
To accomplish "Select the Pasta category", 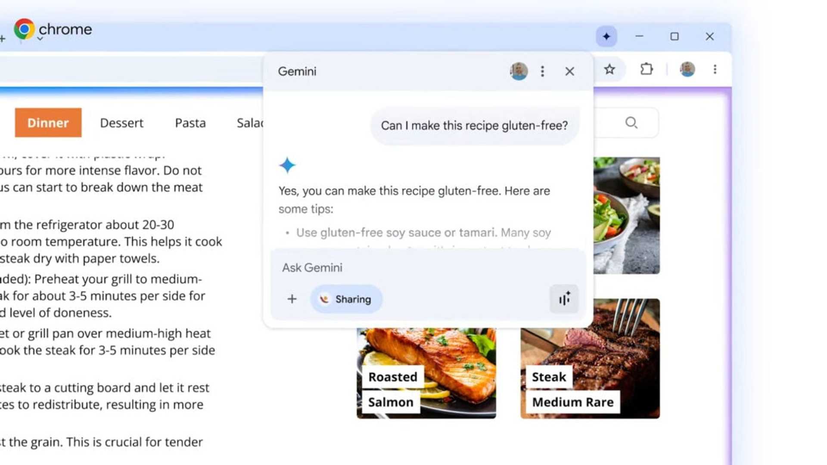I will [x=190, y=123].
